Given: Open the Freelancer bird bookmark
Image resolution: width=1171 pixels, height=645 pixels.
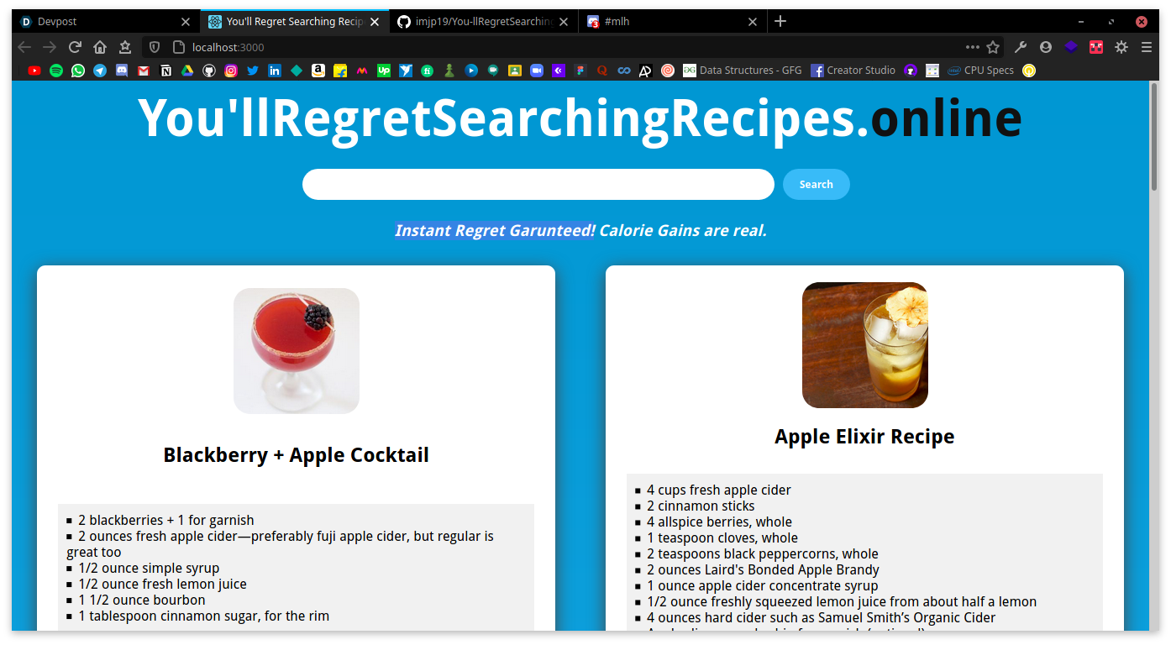Looking at the screenshot, I should (x=406, y=71).
